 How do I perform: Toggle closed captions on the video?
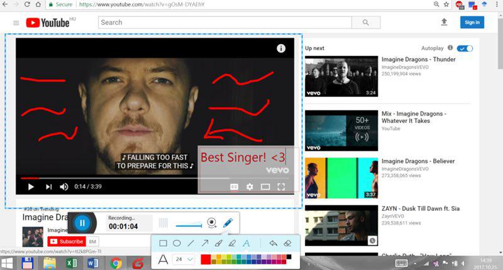click(234, 186)
